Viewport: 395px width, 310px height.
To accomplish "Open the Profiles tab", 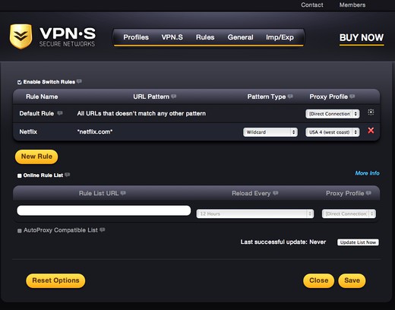I will pos(136,37).
